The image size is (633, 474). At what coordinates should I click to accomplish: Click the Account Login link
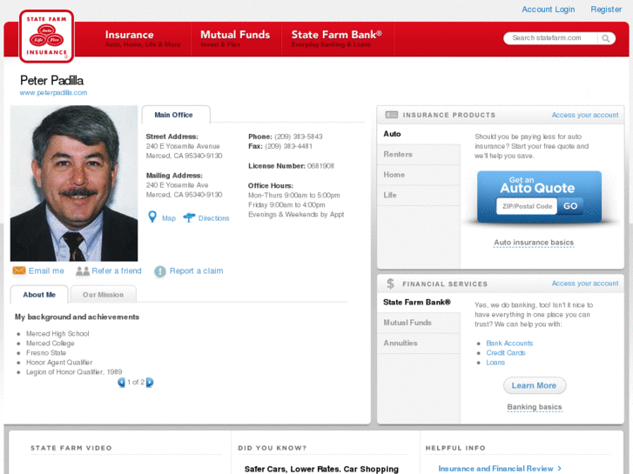point(548,10)
